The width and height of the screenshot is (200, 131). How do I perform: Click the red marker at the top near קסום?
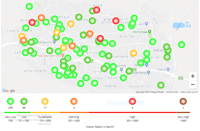(96, 10)
